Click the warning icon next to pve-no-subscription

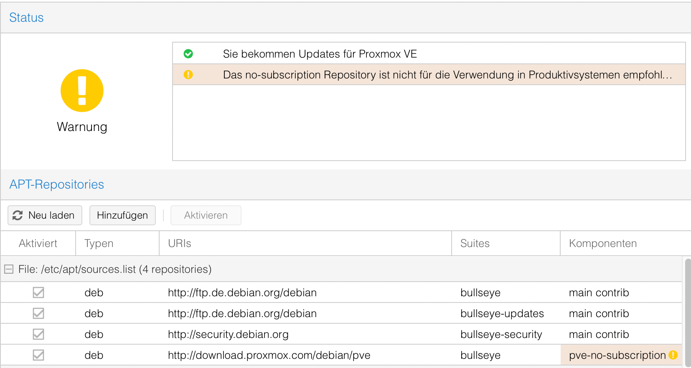673,355
